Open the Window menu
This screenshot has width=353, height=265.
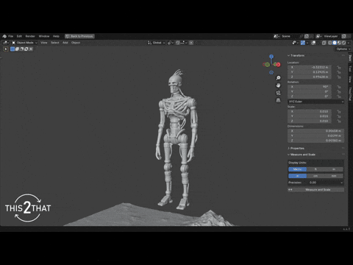click(x=44, y=36)
